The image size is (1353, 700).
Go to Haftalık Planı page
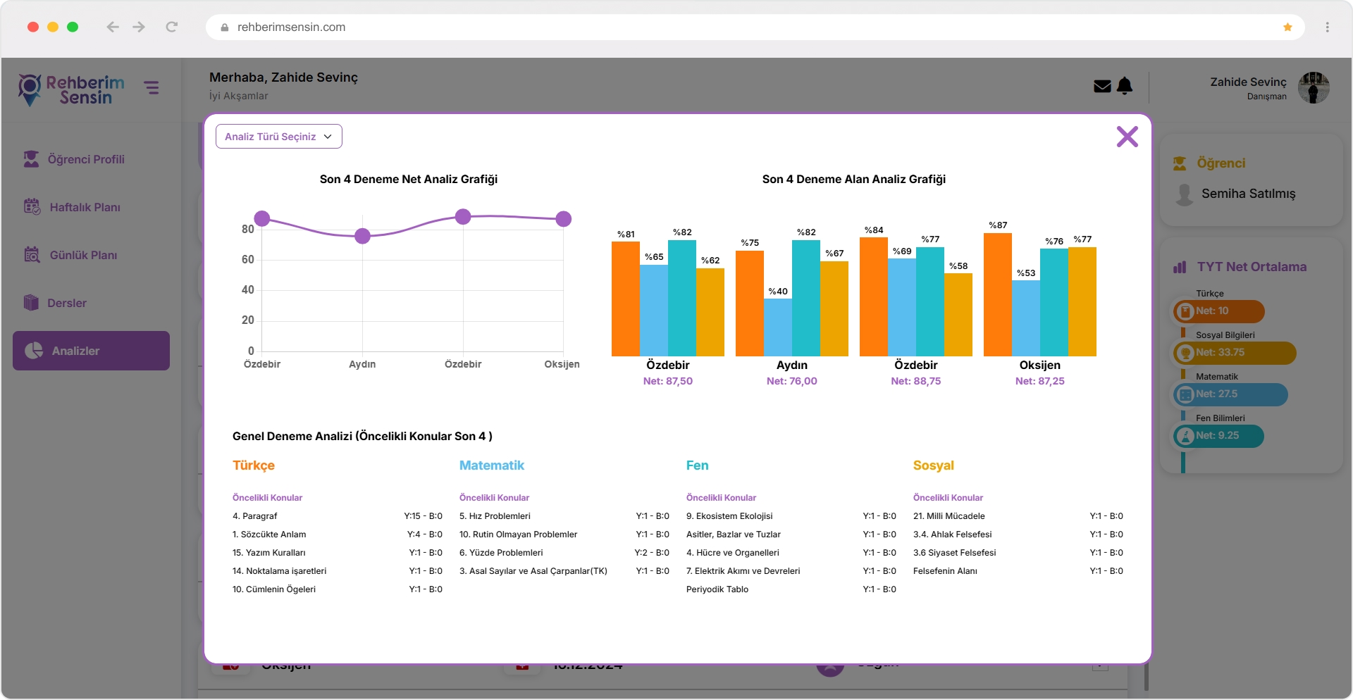click(85, 208)
